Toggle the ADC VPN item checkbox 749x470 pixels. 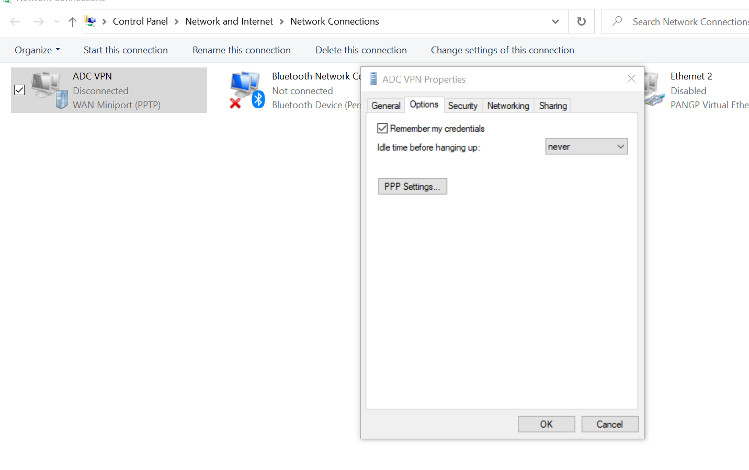click(19, 90)
